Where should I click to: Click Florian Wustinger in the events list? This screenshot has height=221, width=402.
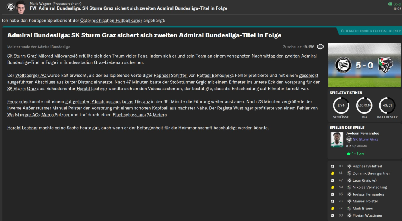coord(367,215)
